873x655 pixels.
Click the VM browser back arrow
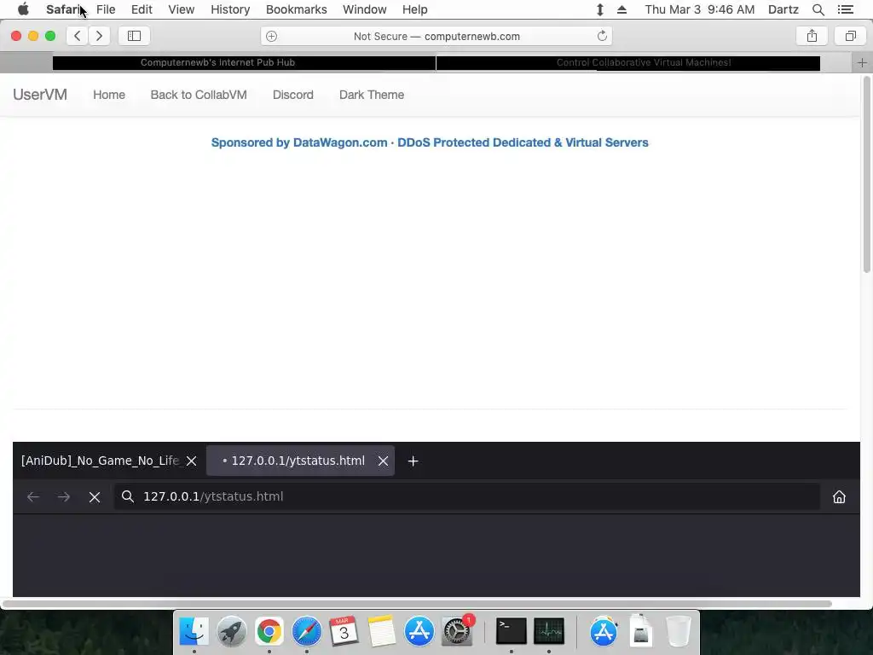pyautogui.click(x=33, y=496)
